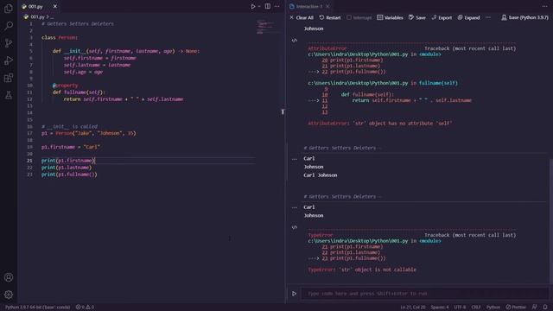Change the end-of-line sequence via CRLF
553x311 pixels.
(476, 308)
